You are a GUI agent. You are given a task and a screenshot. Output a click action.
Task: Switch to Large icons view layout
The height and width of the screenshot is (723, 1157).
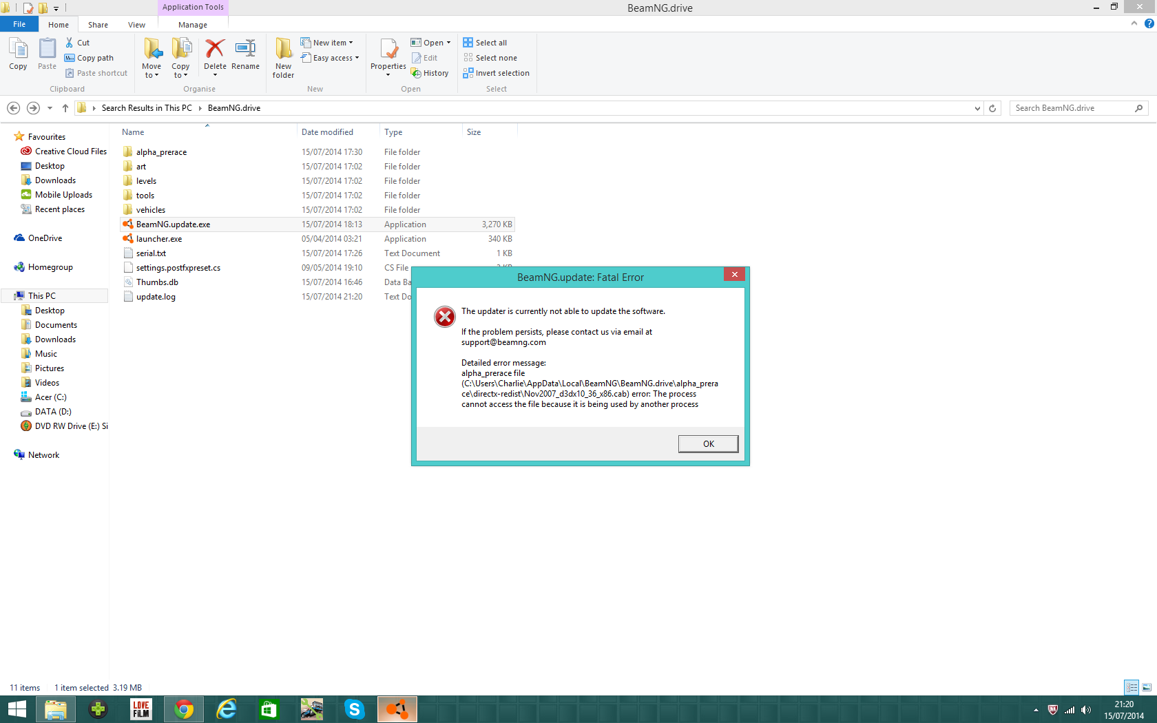pyautogui.click(x=1147, y=687)
